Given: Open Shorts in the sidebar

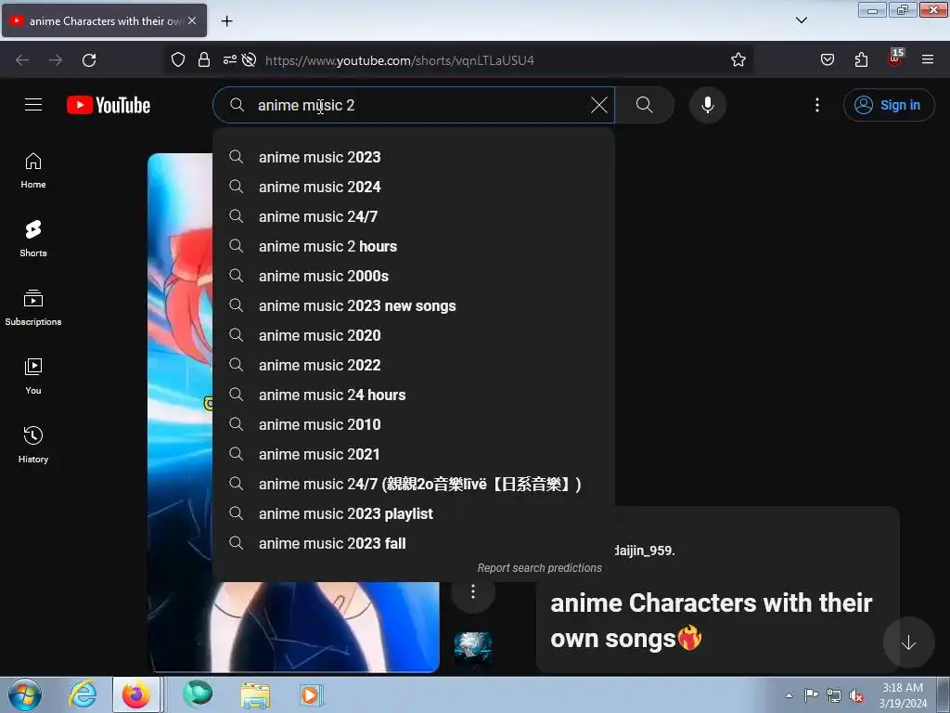Looking at the screenshot, I should (x=33, y=240).
